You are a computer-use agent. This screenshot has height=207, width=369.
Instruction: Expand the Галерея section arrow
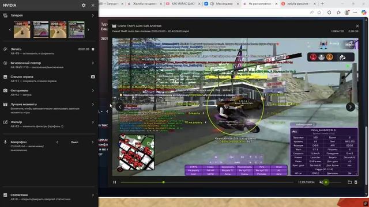[x=93, y=16]
